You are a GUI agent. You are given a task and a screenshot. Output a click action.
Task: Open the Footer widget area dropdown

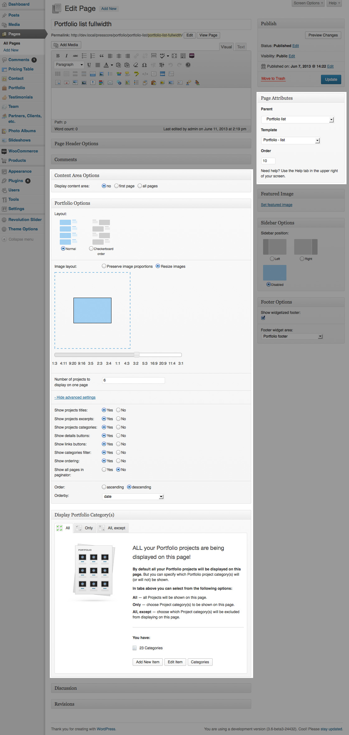pos(292,336)
